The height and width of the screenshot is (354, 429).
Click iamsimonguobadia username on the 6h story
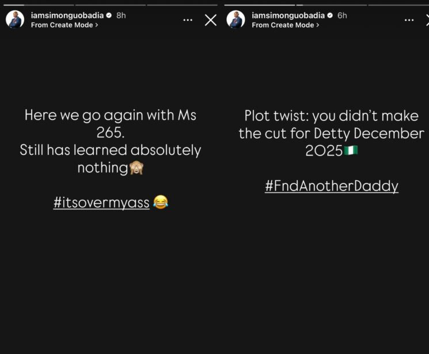(x=288, y=16)
